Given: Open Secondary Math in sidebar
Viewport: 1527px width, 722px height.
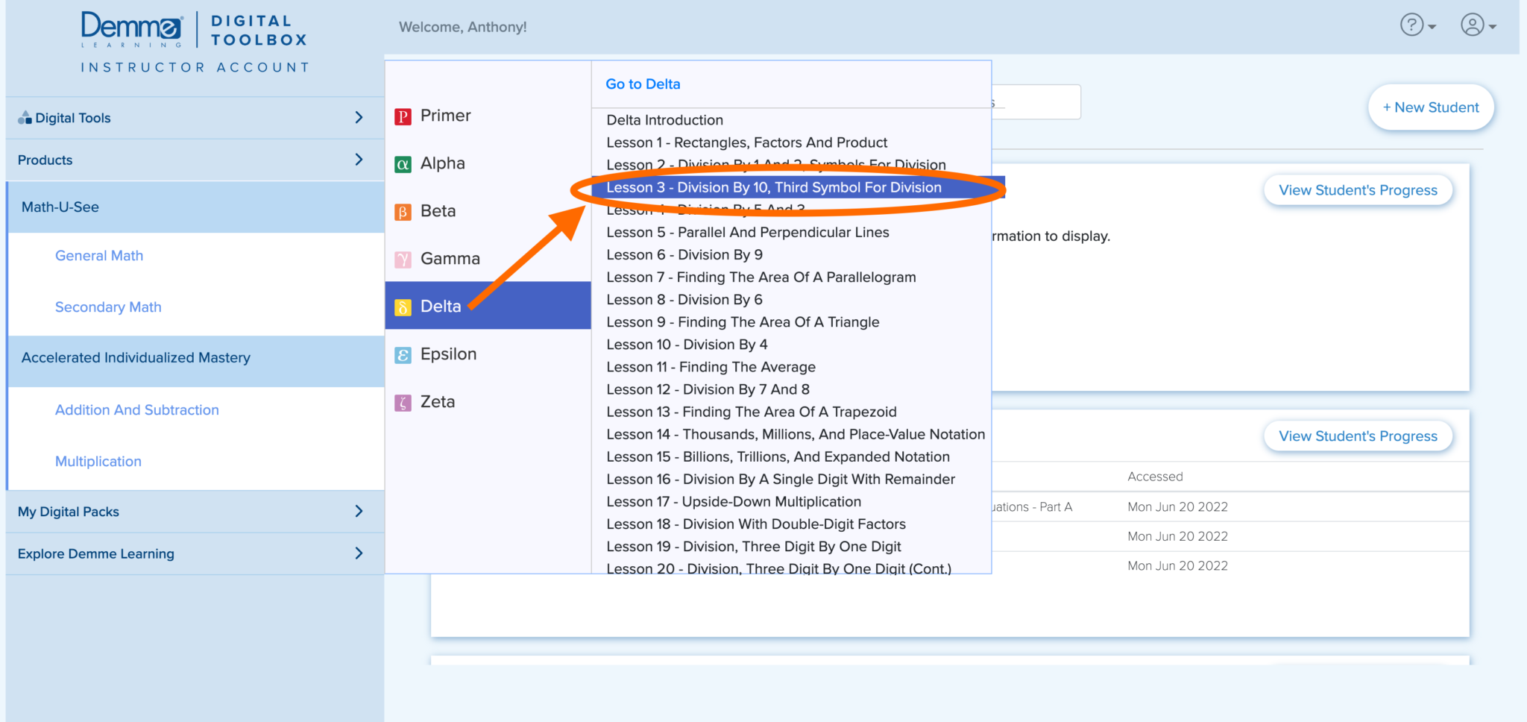Looking at the screenshot, I should click(x=108, y=307).
